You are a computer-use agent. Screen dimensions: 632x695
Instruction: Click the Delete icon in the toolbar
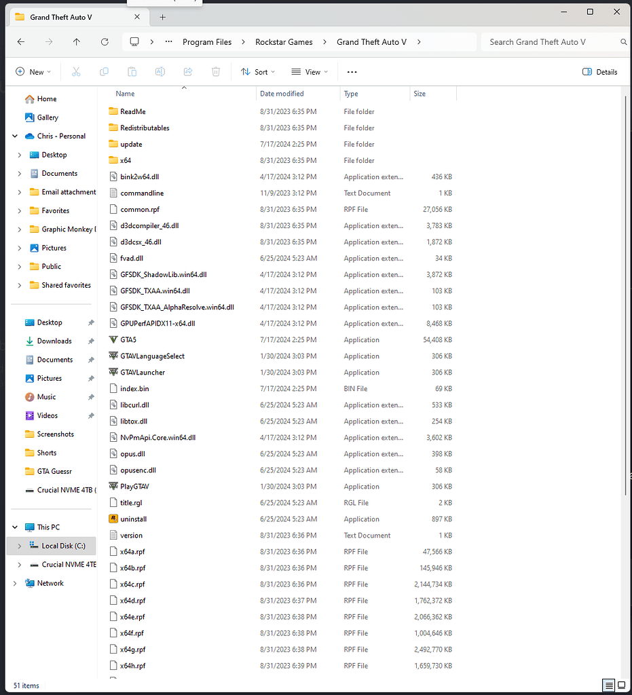[x=216, y=71]
